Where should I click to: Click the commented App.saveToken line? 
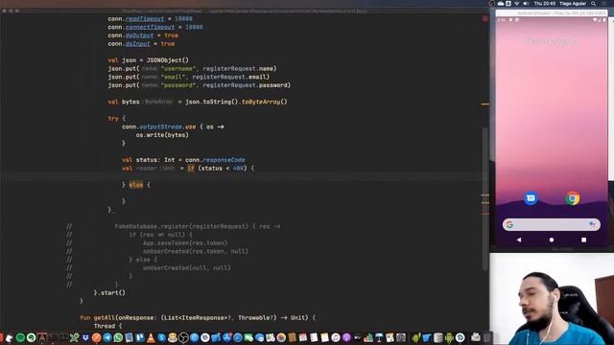(x=185, y=242)
